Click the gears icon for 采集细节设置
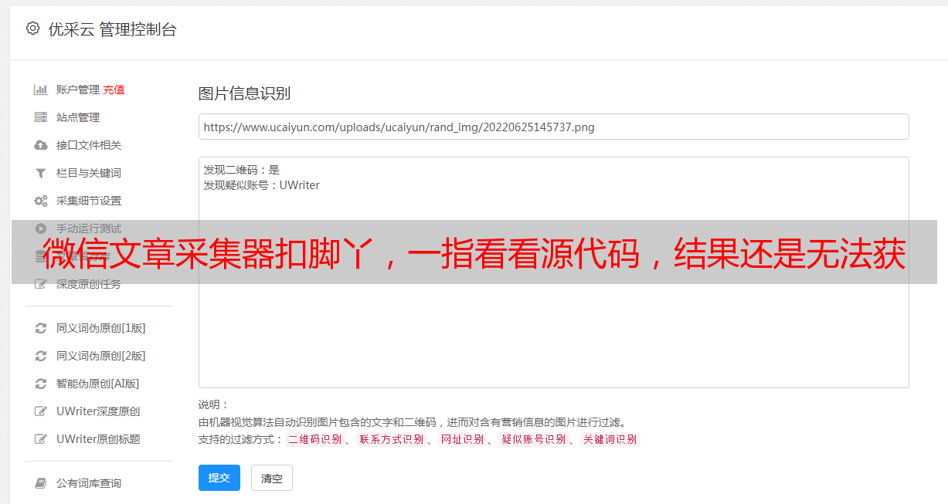The width and height of the screenshot is (948, 504). (x=41, y=201)
